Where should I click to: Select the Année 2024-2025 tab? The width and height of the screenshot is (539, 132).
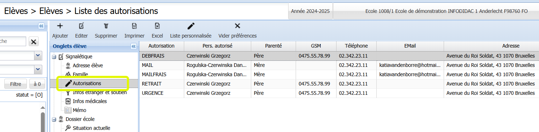(x=310, y=11)
